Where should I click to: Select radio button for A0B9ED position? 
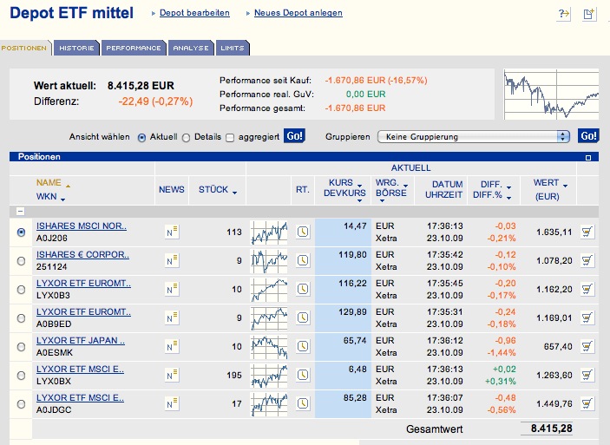pyautogui.click(x=22, y=318)
